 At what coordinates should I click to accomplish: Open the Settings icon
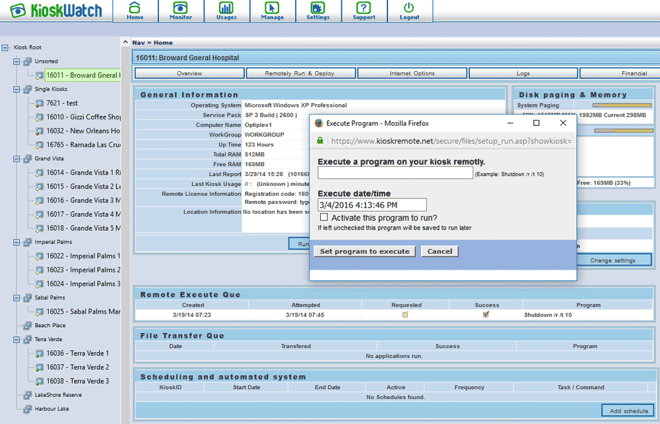coord(317,7)
